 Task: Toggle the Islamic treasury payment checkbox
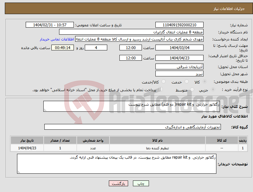click(x=161, y=89)
